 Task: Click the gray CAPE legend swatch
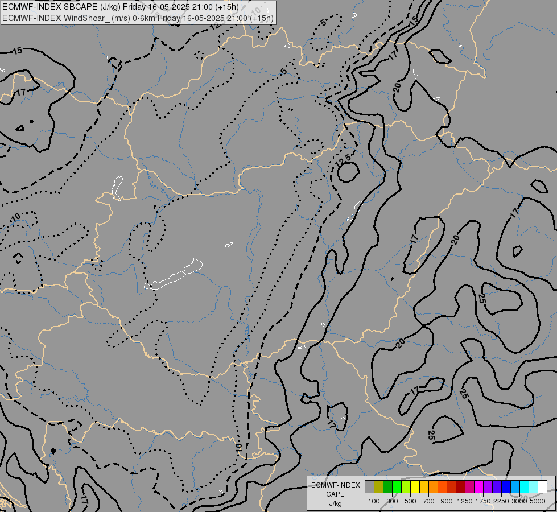point(369,486)
